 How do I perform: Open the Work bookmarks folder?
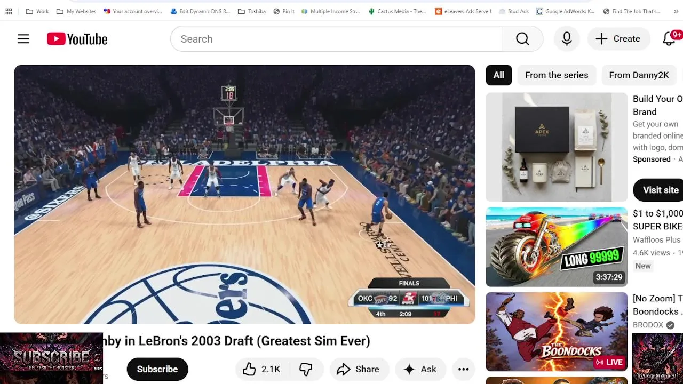(x=37, y=11)
